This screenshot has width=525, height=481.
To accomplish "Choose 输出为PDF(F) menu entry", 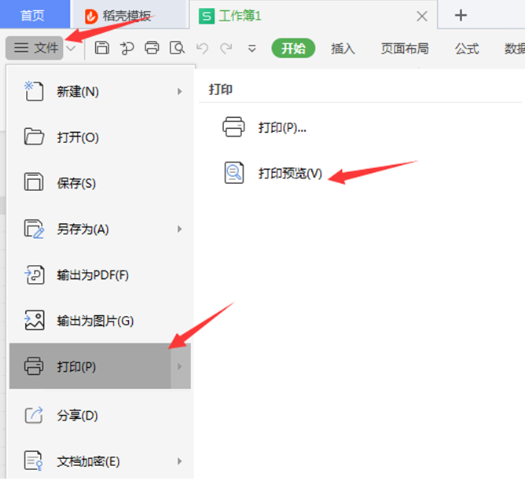I will coord(100,275).
